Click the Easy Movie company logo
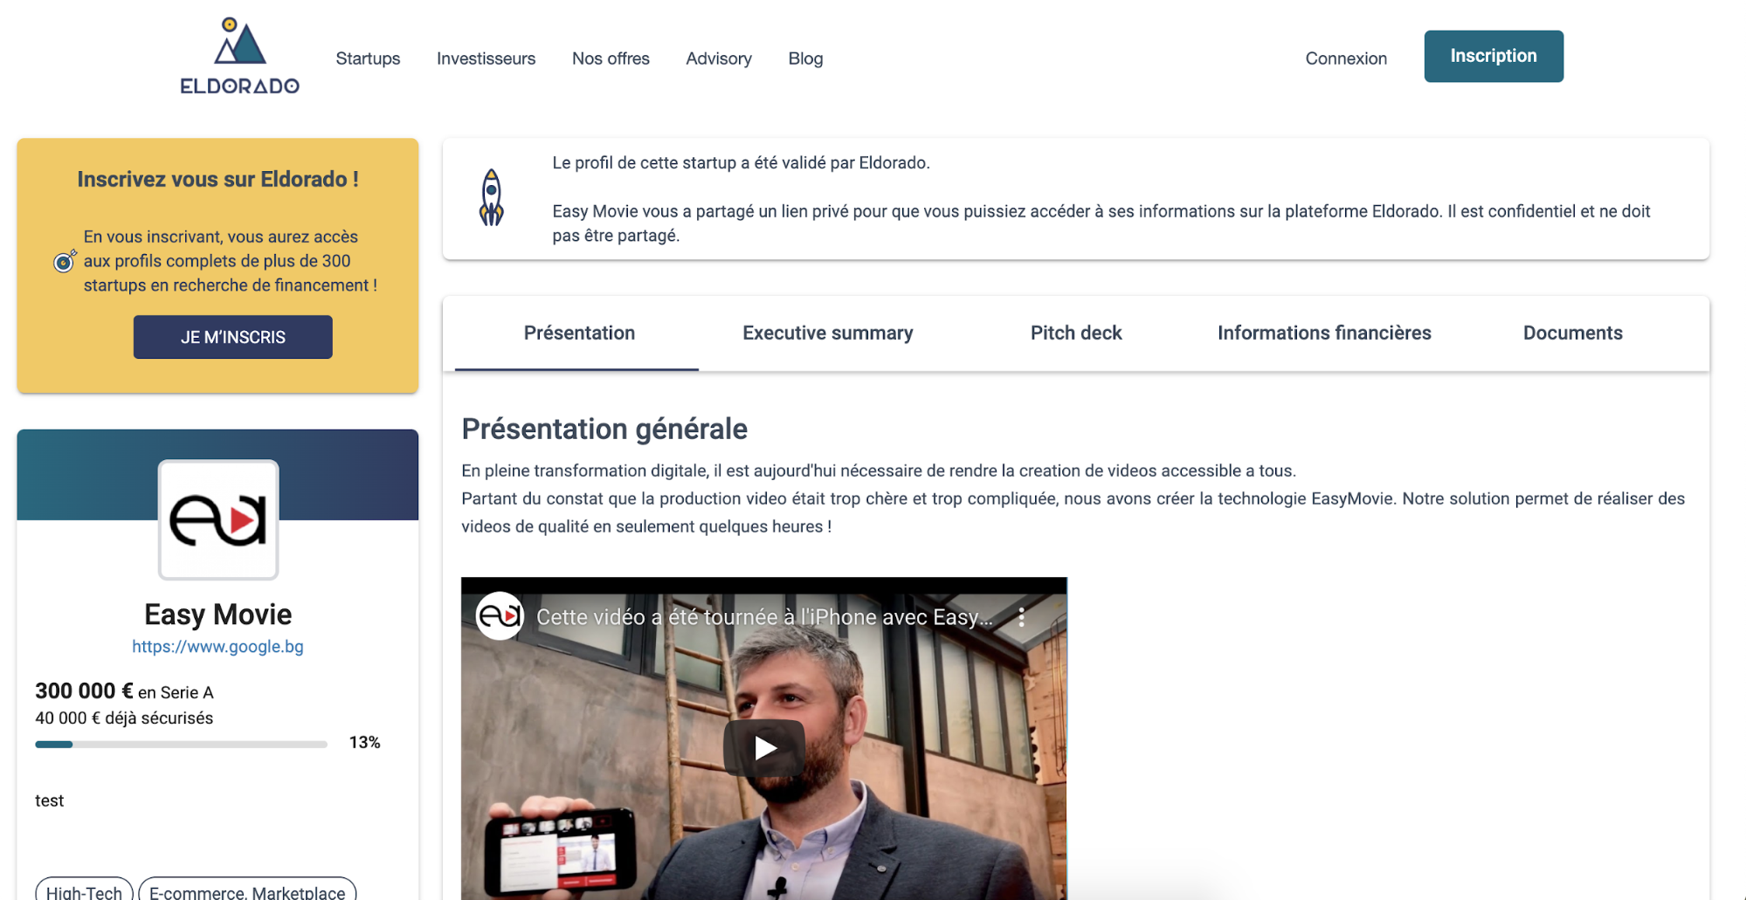This screenshot has height=900, width=1746. point(218,520)
